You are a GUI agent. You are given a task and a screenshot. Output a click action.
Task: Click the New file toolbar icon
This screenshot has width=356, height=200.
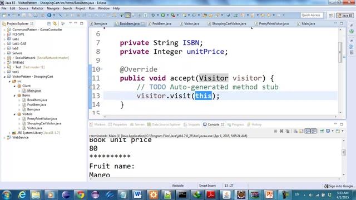coord(4,15)
